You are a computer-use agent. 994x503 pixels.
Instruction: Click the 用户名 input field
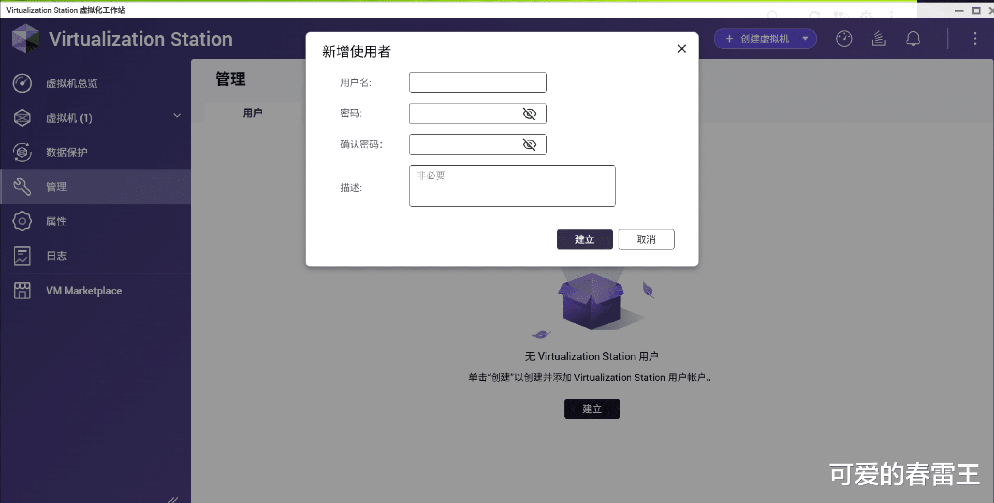tap(477, 82)
